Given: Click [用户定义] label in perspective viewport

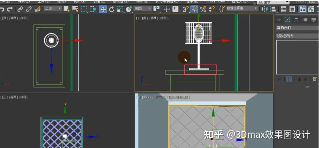Looking at the screenshot, I should [160, 97].
